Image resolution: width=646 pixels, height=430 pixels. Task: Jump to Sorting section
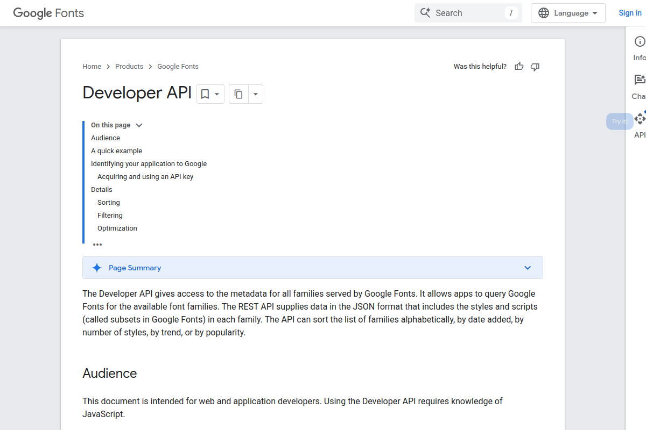click(109, 203)
